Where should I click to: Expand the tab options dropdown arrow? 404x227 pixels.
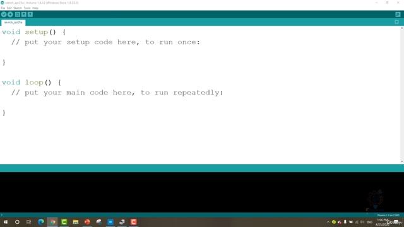coord(397,22)
